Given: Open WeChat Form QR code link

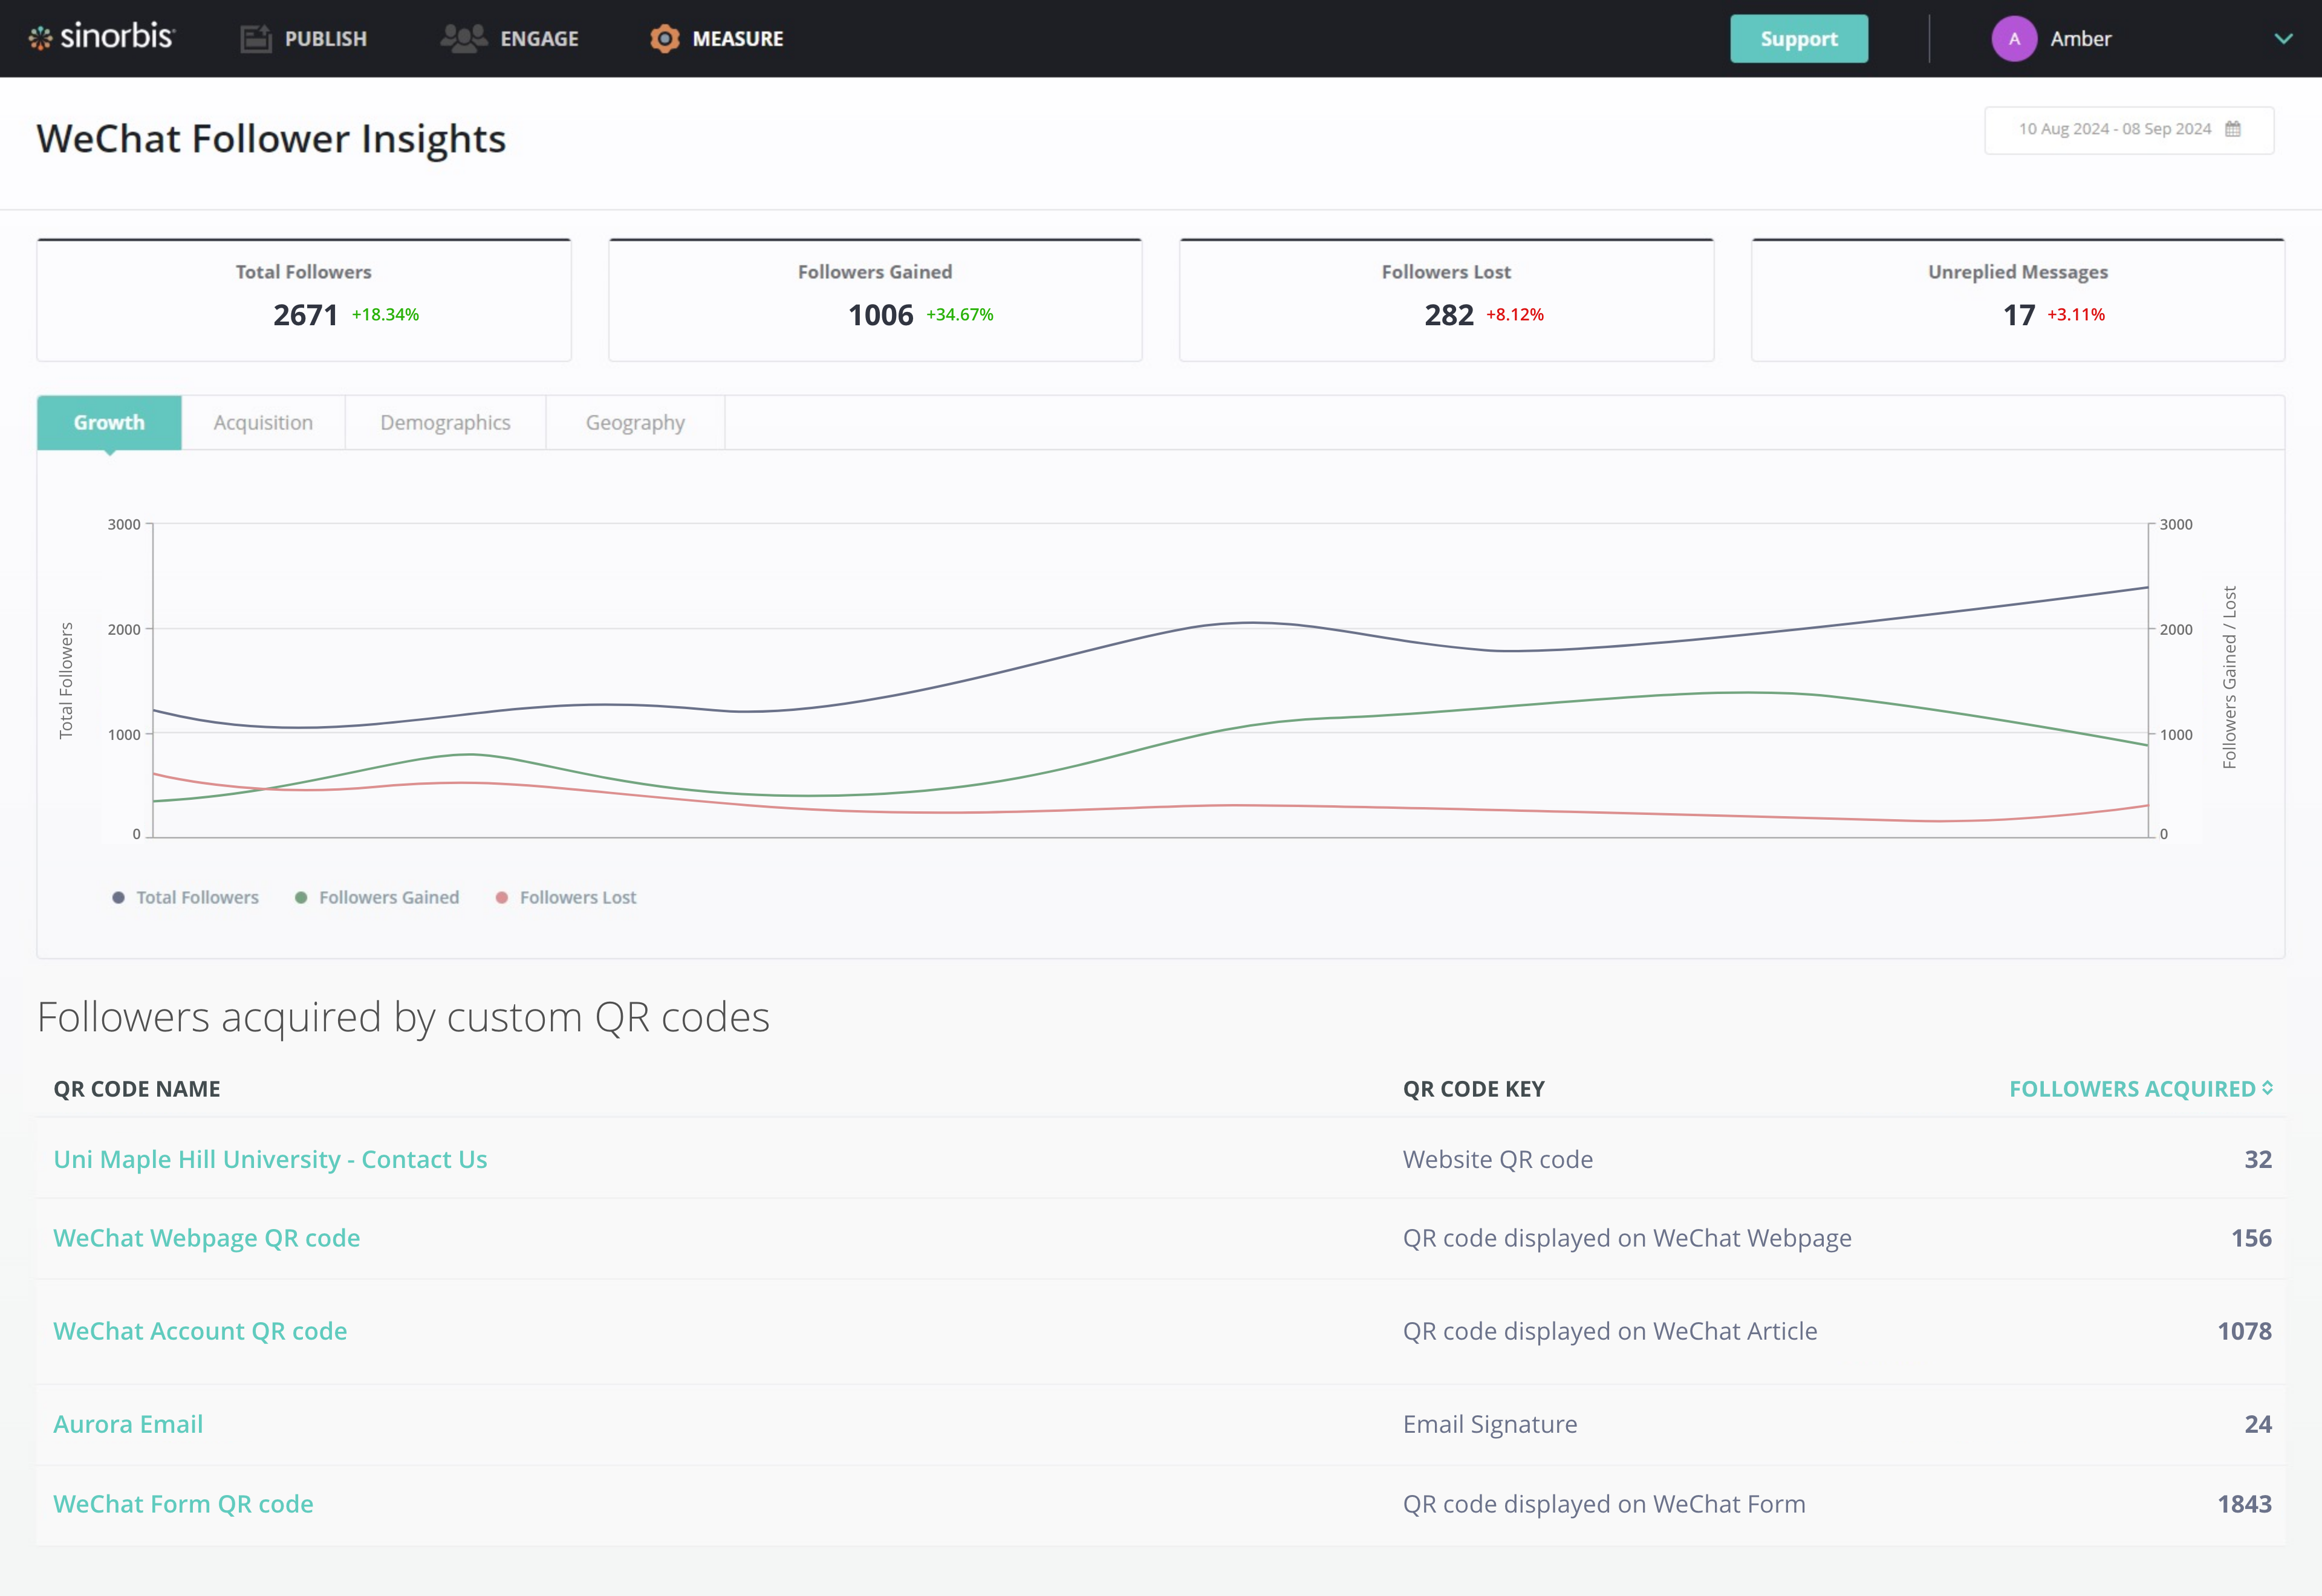Looking at the screenshot, I should tap(183, 1504).
